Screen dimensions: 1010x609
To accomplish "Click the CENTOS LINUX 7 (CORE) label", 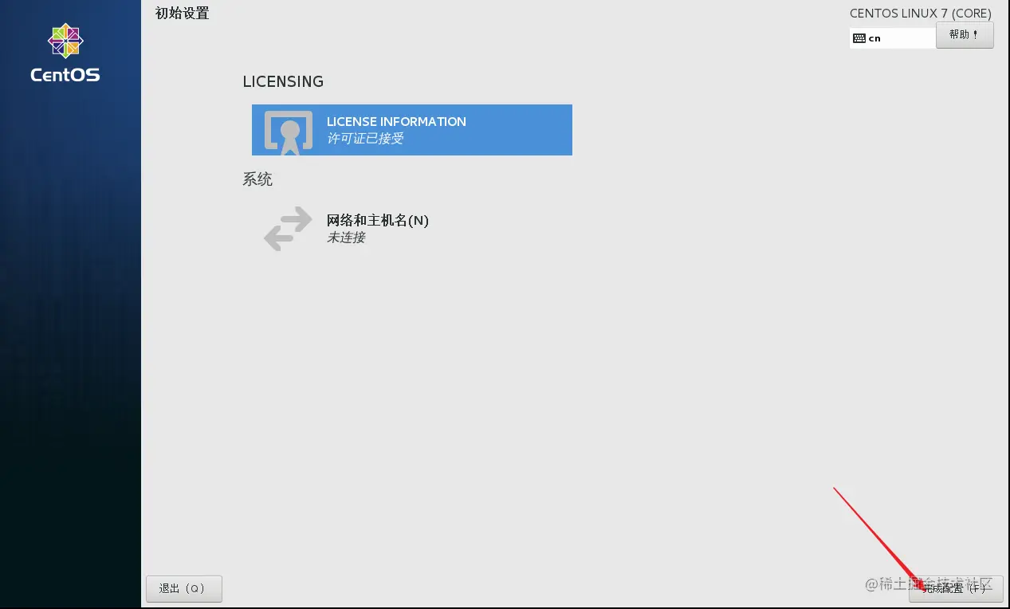I will click(920, 13).
